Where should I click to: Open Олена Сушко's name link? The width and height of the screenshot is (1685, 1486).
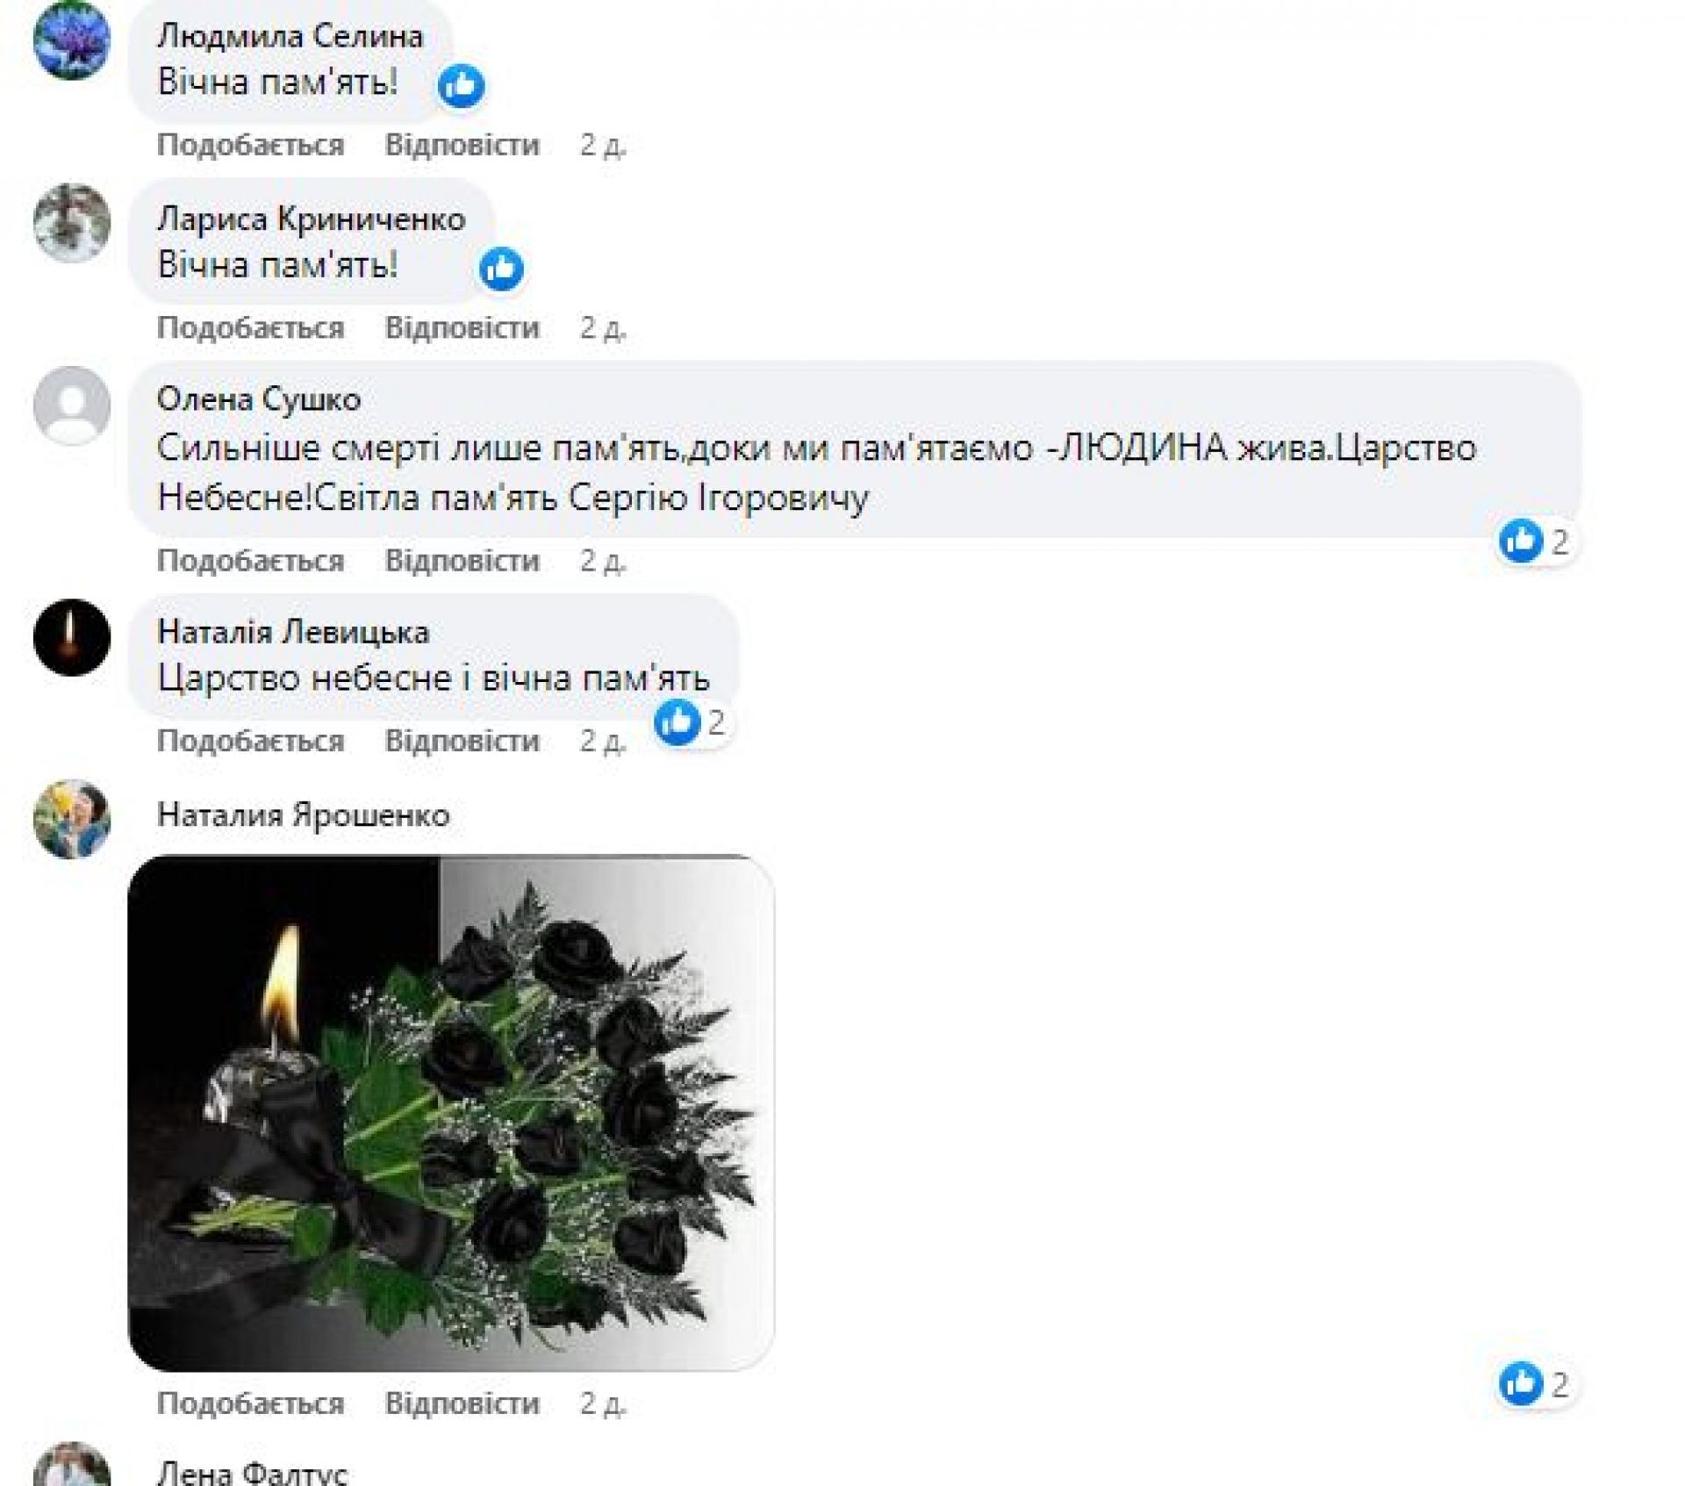coord(259,399)
